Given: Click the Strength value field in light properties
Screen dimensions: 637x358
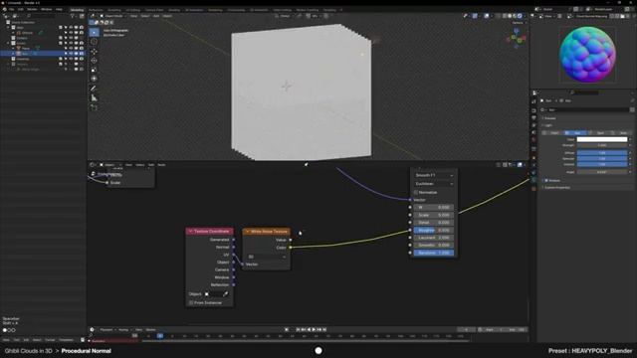Looking at the screenshot, I should [602, 145].
